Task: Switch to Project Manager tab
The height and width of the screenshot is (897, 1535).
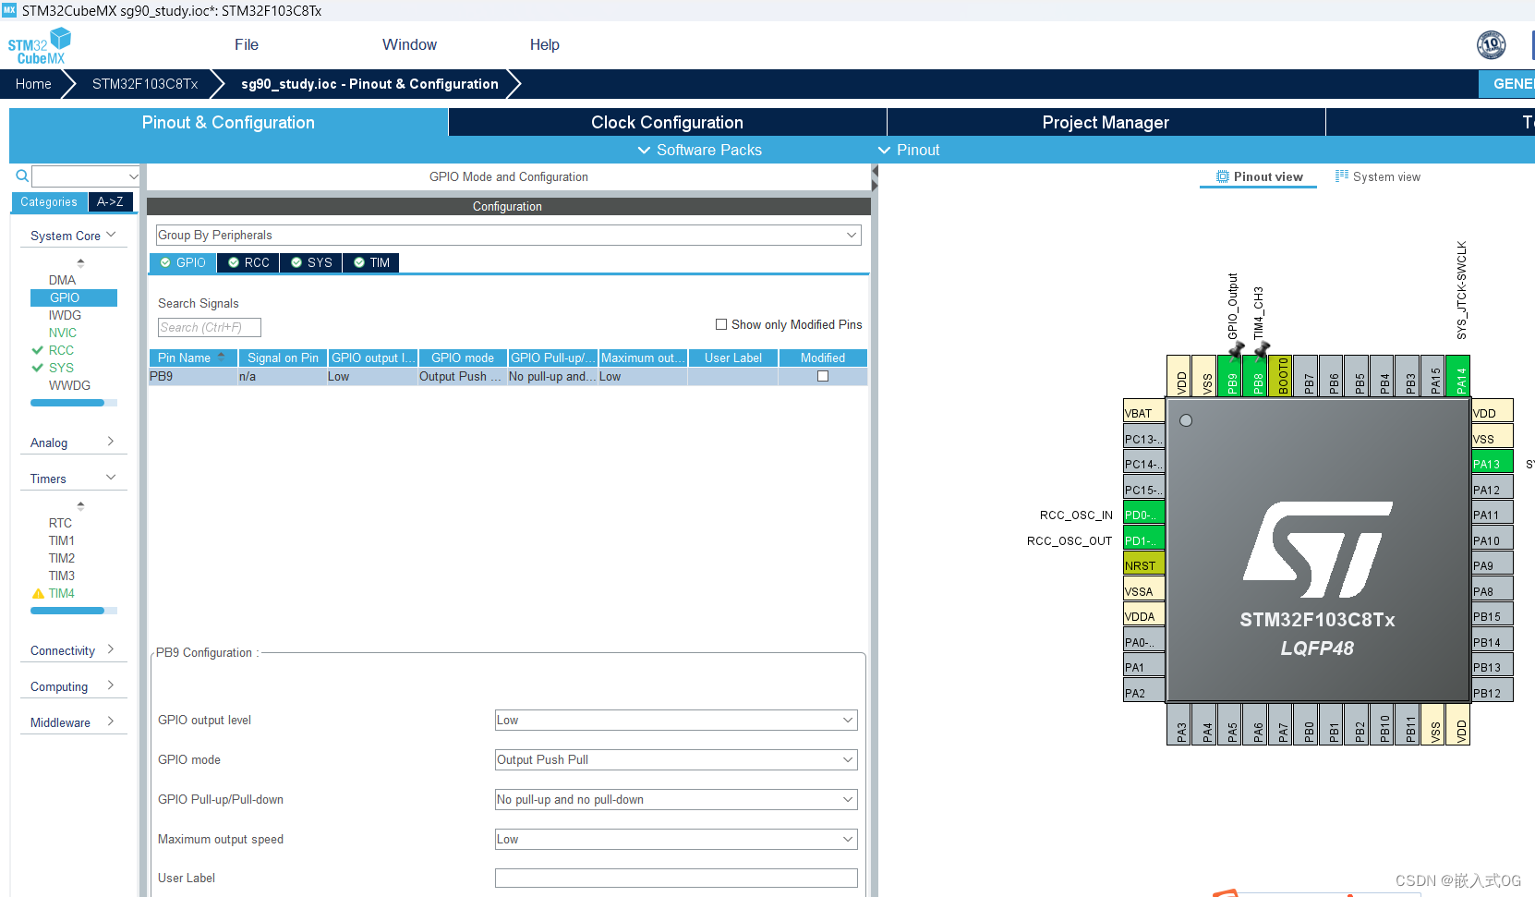Action: pos(1106,122)
